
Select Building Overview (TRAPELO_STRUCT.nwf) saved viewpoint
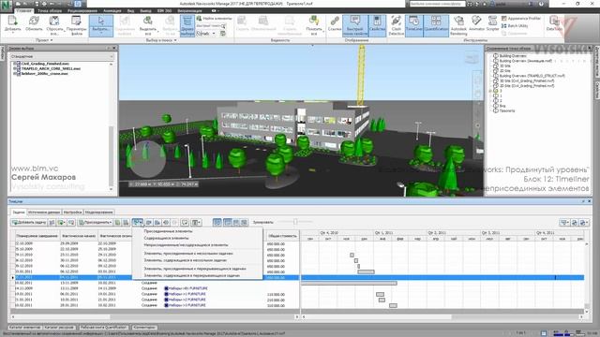532,76
